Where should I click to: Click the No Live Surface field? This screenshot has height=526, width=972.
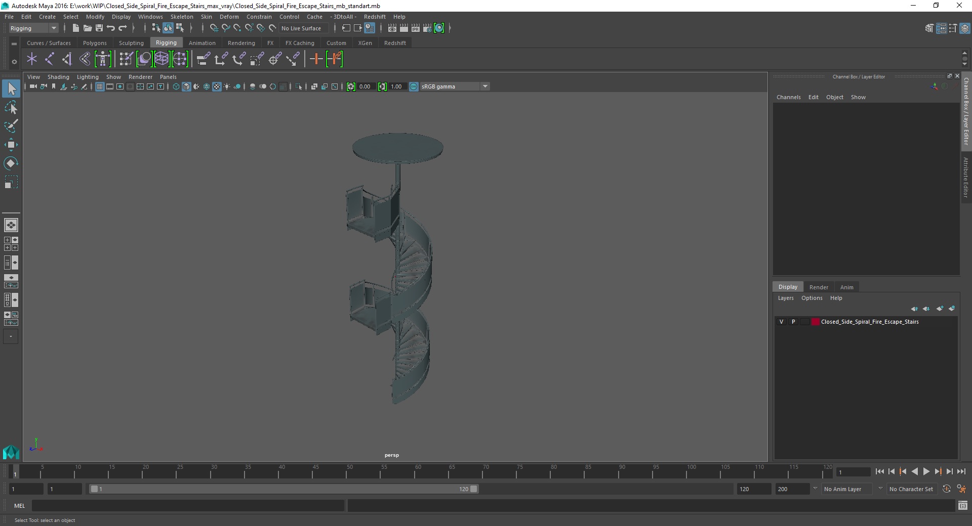[x=304, y=28]
